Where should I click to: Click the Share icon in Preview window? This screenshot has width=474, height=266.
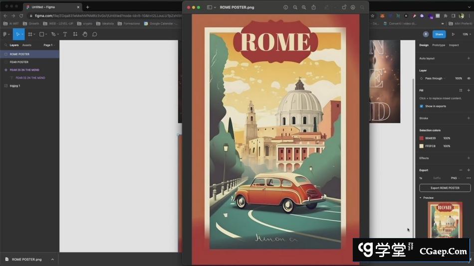click(x=313, y=7)
